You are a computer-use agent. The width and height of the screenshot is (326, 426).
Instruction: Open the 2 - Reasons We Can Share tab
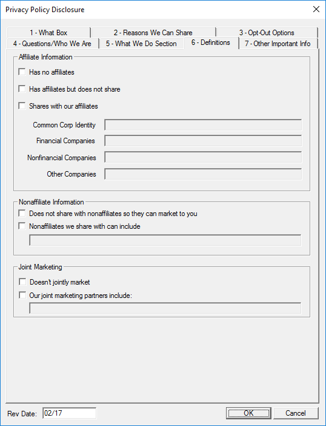click(153, 33)
